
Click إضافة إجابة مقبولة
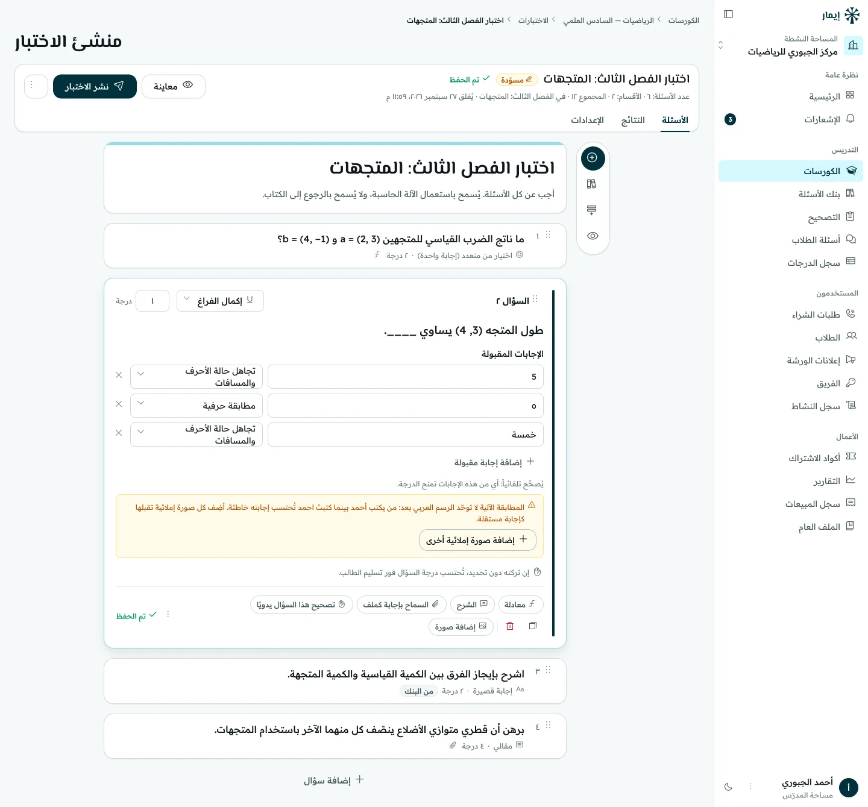pyautogui.click(x=494, y=462)
